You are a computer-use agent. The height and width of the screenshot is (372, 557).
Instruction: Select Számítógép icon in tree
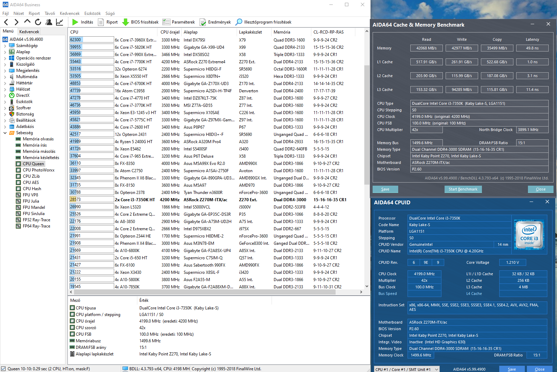pyautogui.click(x=12, y=46)
